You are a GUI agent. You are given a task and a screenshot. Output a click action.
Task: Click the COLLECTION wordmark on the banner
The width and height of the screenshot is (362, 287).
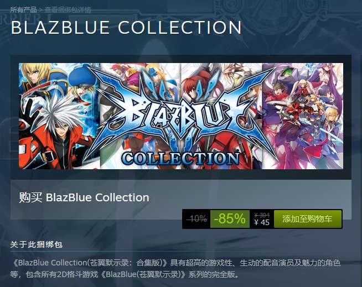point(180,159)
